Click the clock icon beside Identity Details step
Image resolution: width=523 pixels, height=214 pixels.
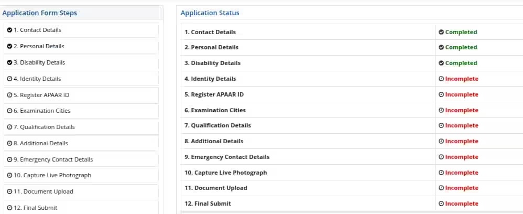pos(9,79)
